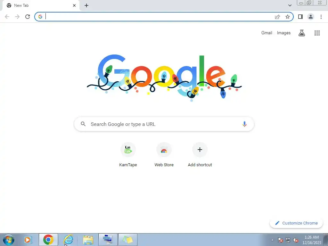Open the profile avatar menu
The image size is (328, 246).
pyautogui.click(x=311, y=17)
